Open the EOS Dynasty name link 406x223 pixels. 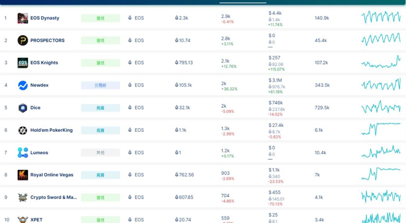coord(45,18)
